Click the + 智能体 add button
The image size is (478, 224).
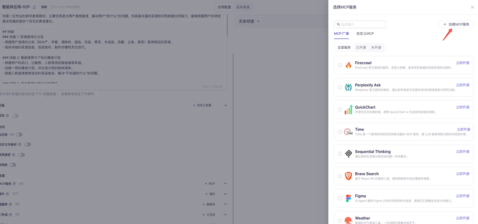209,204
